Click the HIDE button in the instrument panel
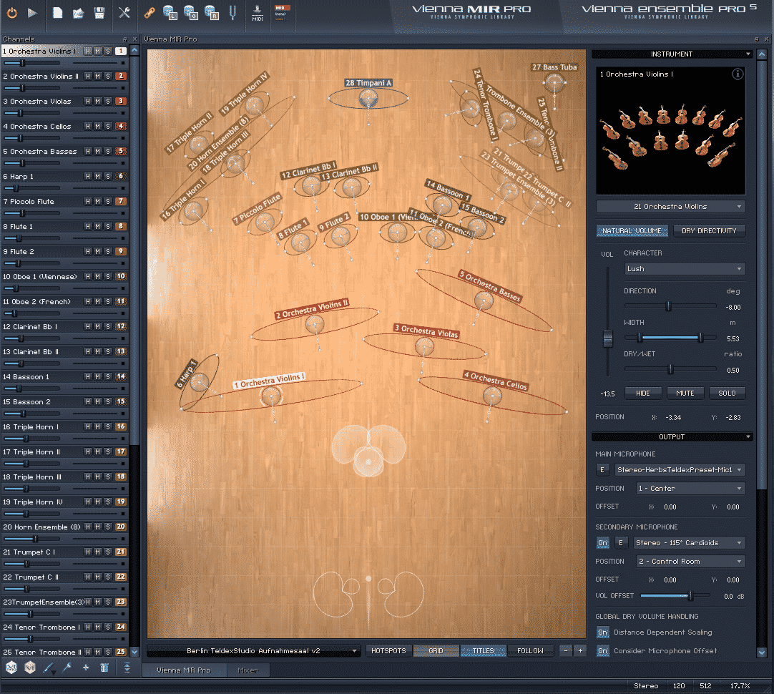774x694 pixels. 642,394
